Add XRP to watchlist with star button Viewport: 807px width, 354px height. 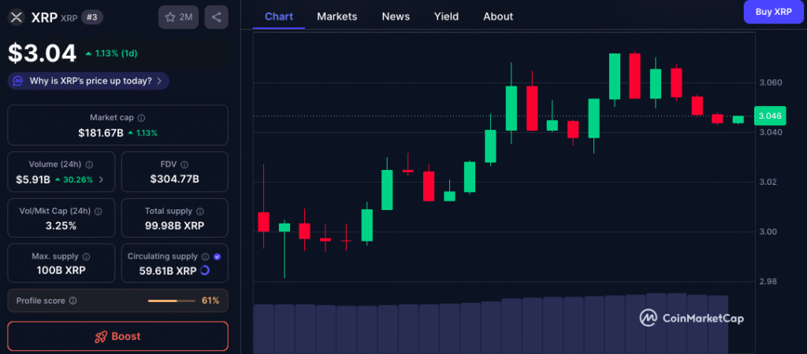pyautogui.click(x=178, y=17)
